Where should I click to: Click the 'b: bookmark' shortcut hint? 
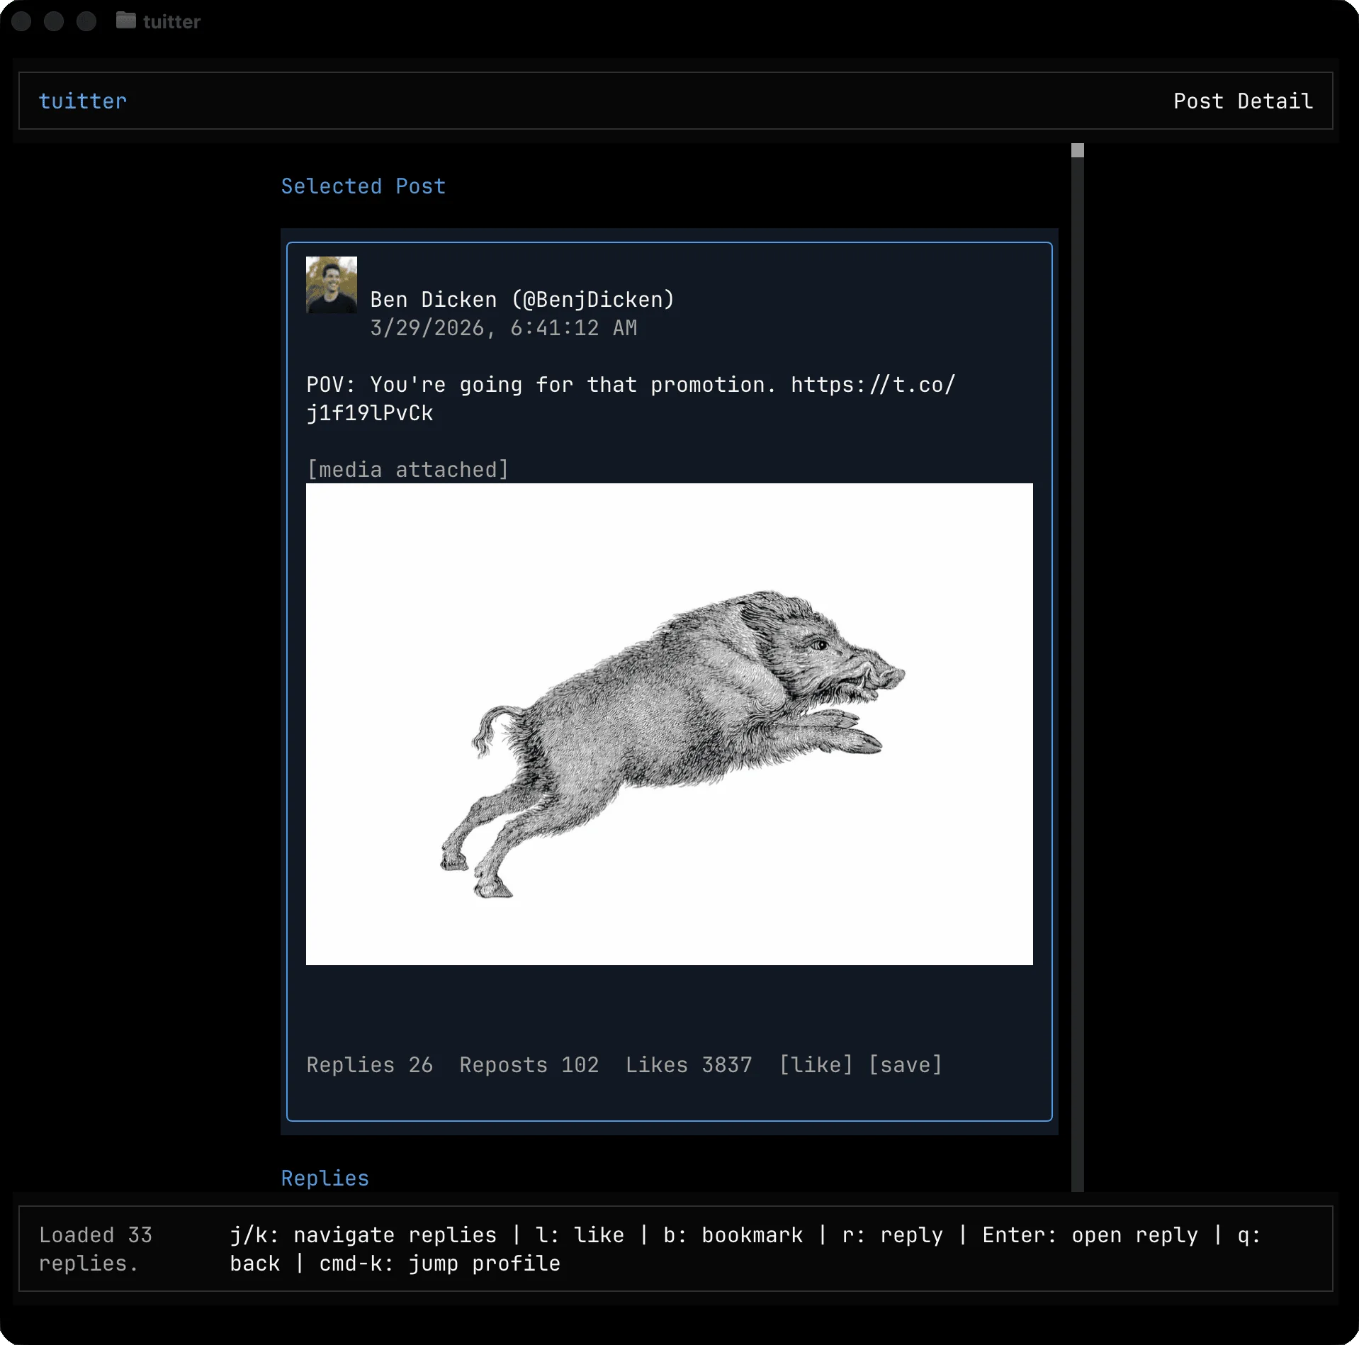[x=733, y=1235]
